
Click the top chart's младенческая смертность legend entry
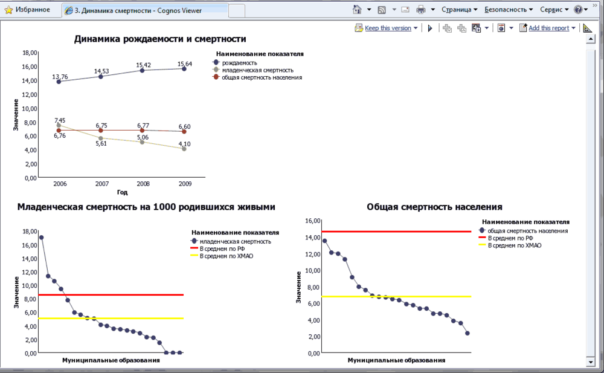[253, 70]
